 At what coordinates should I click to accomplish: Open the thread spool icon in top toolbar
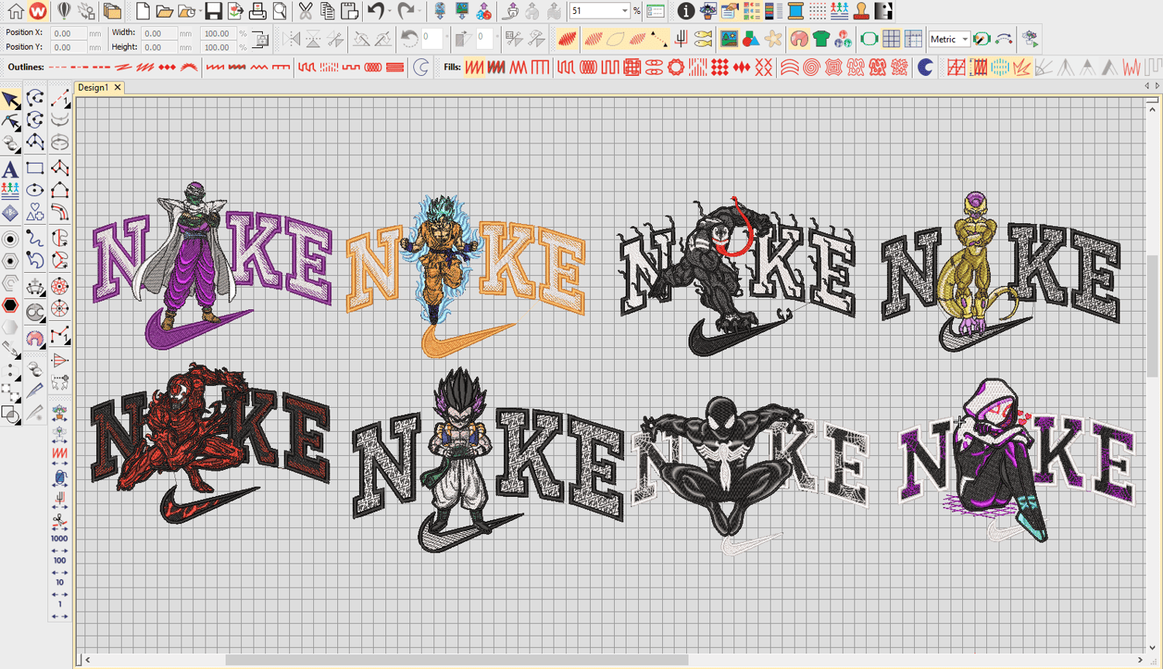pos(795,11)
